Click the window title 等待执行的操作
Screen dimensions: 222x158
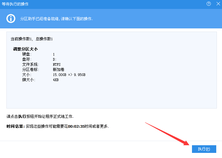[15, 4]
